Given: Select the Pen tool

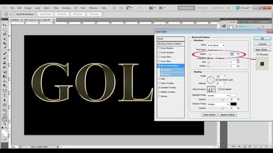Looking at the screenshot, I should (x=5, y=91).
